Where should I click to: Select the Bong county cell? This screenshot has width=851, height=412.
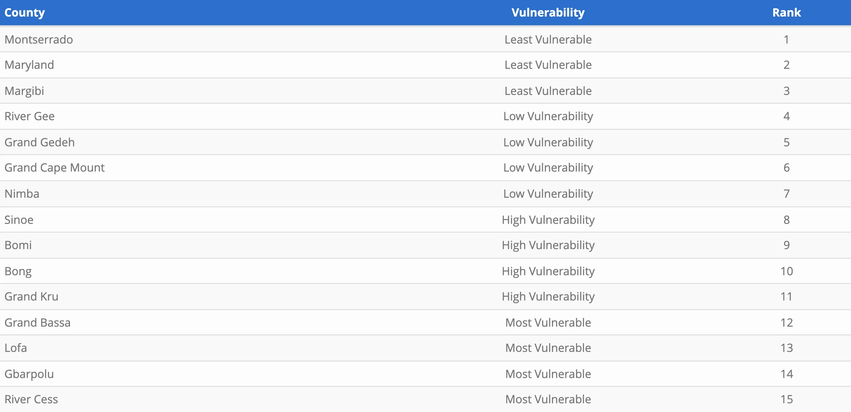(18, 271)
